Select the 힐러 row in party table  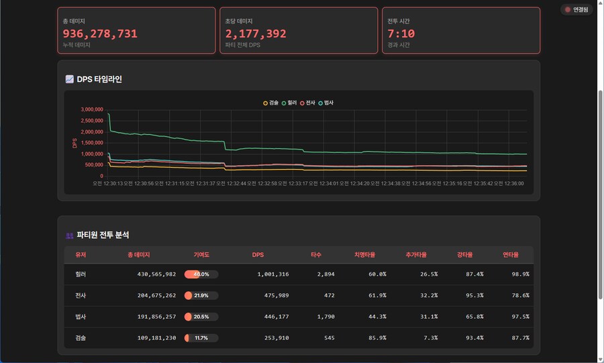pos(81,274)
